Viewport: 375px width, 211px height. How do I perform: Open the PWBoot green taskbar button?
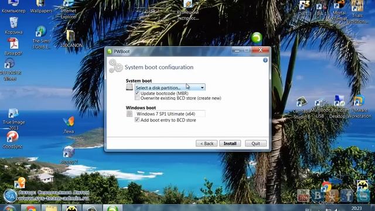[x=112, y=208]
